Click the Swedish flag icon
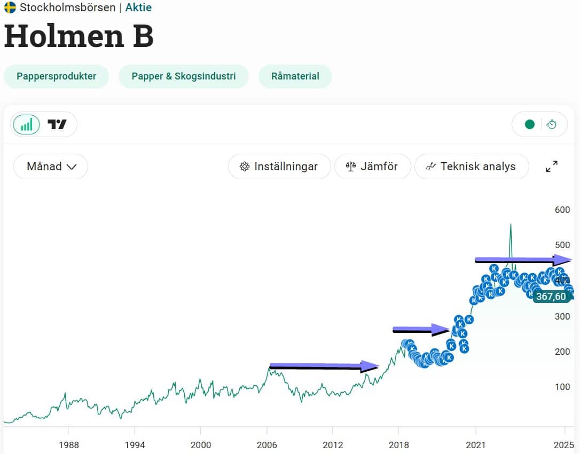The image size is (580, 454). (10, 7)
